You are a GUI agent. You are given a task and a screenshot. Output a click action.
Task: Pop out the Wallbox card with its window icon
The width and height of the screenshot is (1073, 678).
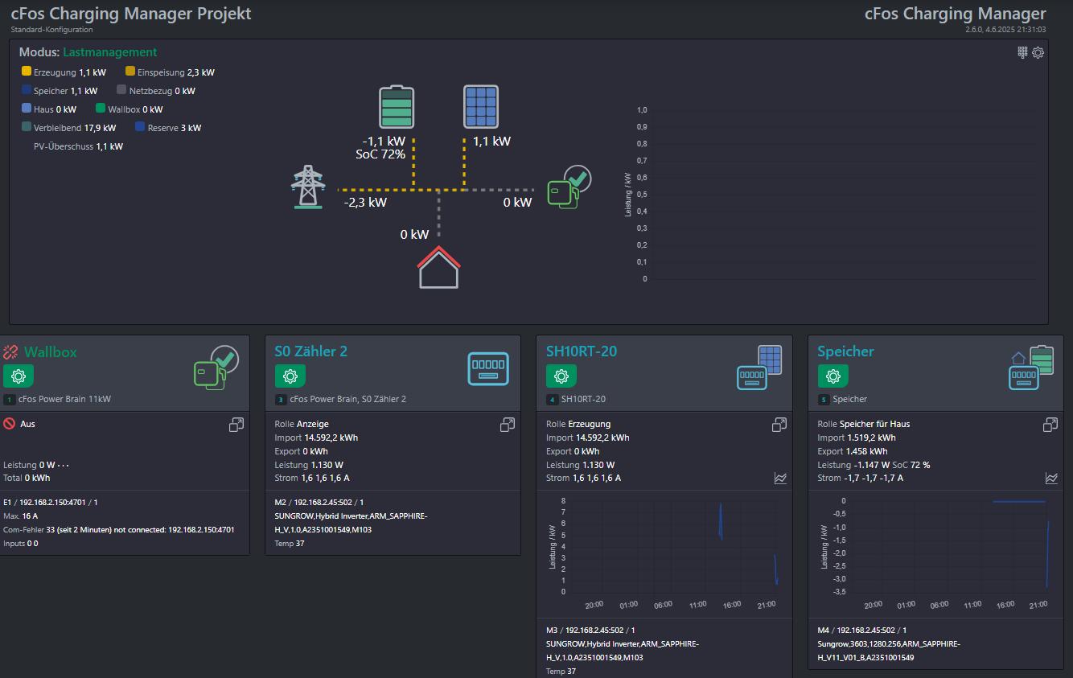coord(236,424)
